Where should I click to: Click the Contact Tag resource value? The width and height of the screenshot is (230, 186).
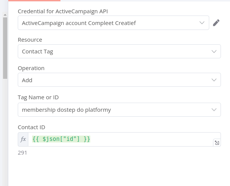coord(38,52)
